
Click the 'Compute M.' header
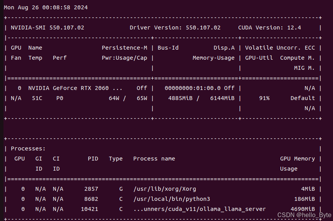297,58
